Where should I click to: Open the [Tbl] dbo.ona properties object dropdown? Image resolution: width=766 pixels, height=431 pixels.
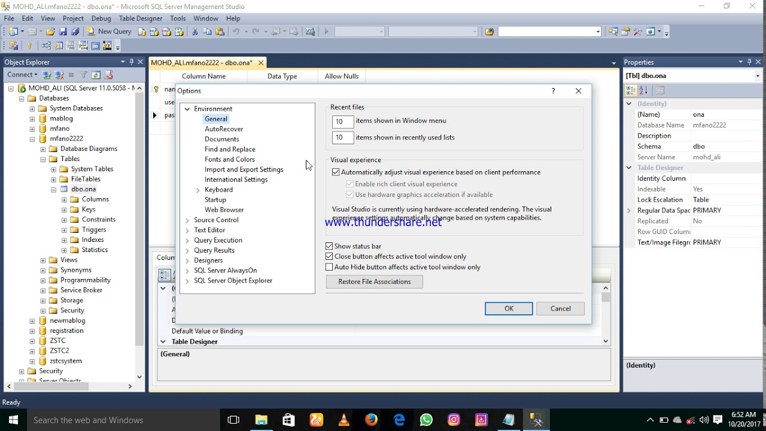tap(758, 76)
